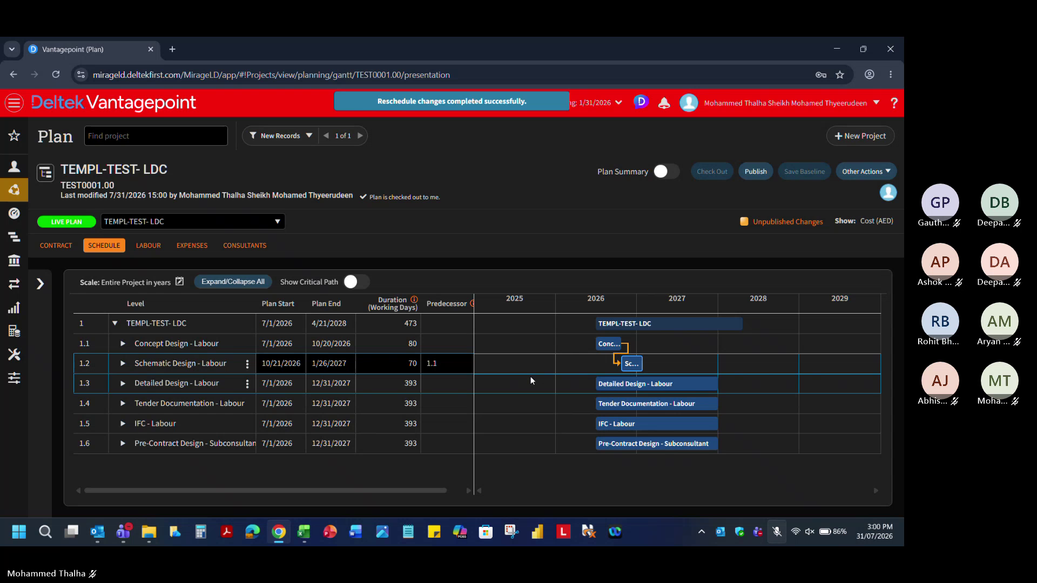Click the Predecessor cell showing 1.1
The width and height of the screenshot is (1037, 583).
point(447,363)
